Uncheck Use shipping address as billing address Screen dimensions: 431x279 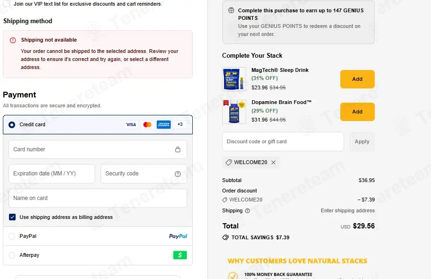coord(12,217)
